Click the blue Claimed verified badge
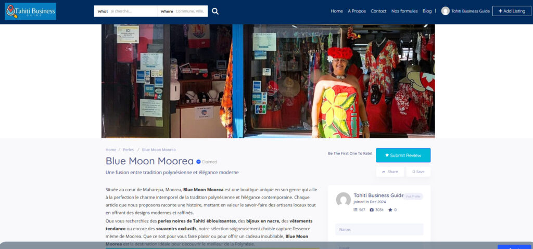The height and width of the screenshot is (249, 533). 198,162
